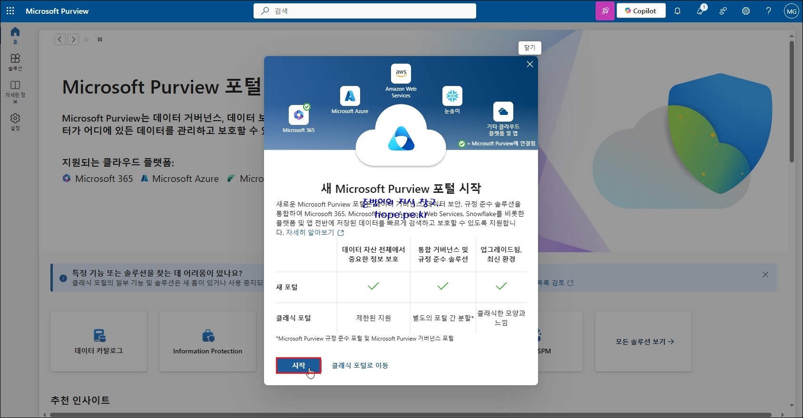
Task: Open the 목록 검토 link in banner
Action: (x=556, y=283)
